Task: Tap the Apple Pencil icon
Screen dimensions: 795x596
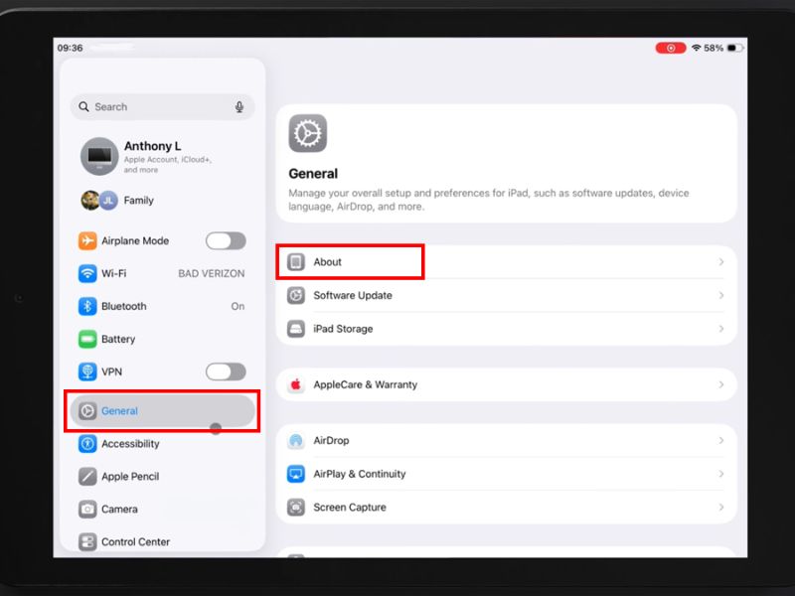Action: pos(87,477)
